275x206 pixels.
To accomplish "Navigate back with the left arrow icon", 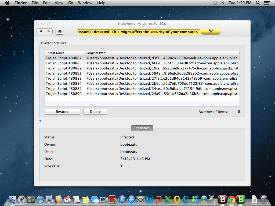I will pos(41,31).
